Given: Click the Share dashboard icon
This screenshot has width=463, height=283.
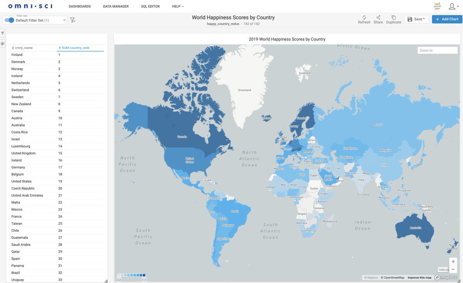Looking at the screenshot, I should tap(378, 17).
